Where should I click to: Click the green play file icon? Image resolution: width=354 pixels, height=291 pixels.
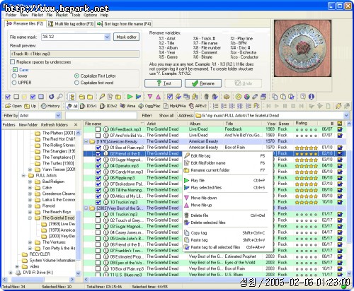point(130,97)
